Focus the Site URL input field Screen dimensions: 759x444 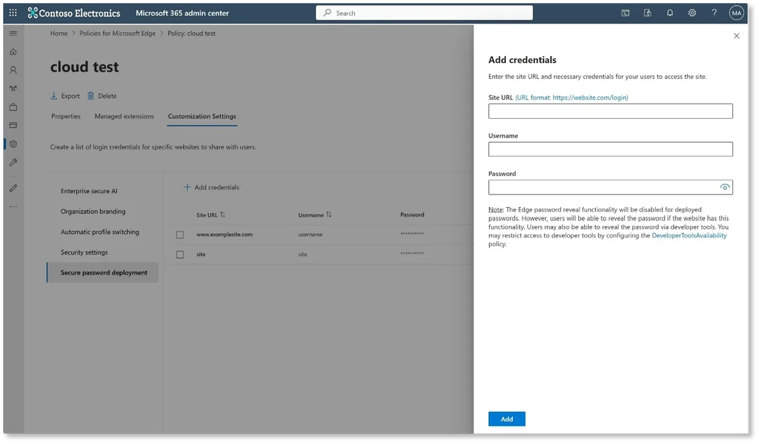tap(610, 111)
